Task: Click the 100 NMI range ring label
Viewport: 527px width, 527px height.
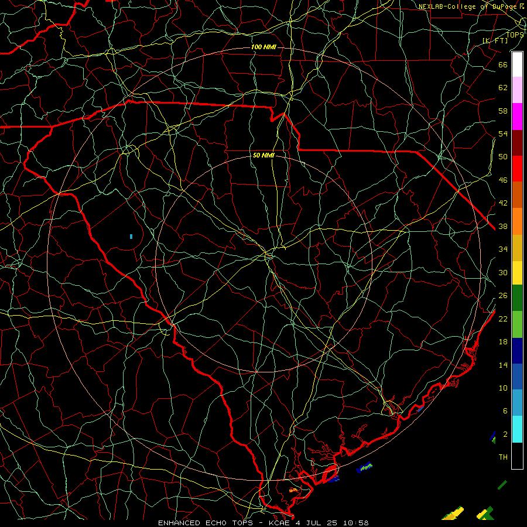Action: (x=263, y=47)
